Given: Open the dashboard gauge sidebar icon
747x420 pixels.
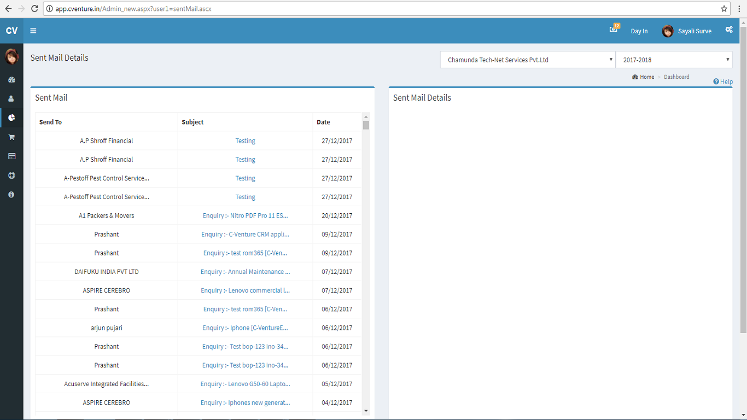Looking at the screenshot, I should coord(11,80).
